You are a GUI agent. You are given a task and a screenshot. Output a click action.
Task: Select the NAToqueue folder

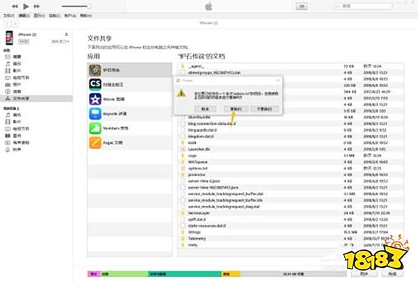point(291,162)
